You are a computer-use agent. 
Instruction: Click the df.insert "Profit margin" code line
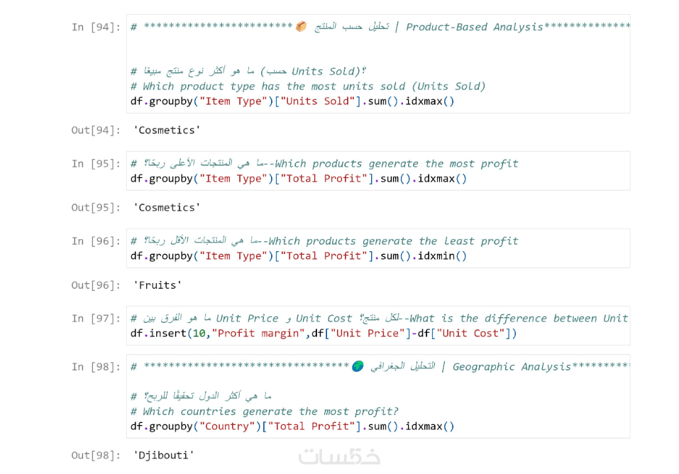click(324, 333)
